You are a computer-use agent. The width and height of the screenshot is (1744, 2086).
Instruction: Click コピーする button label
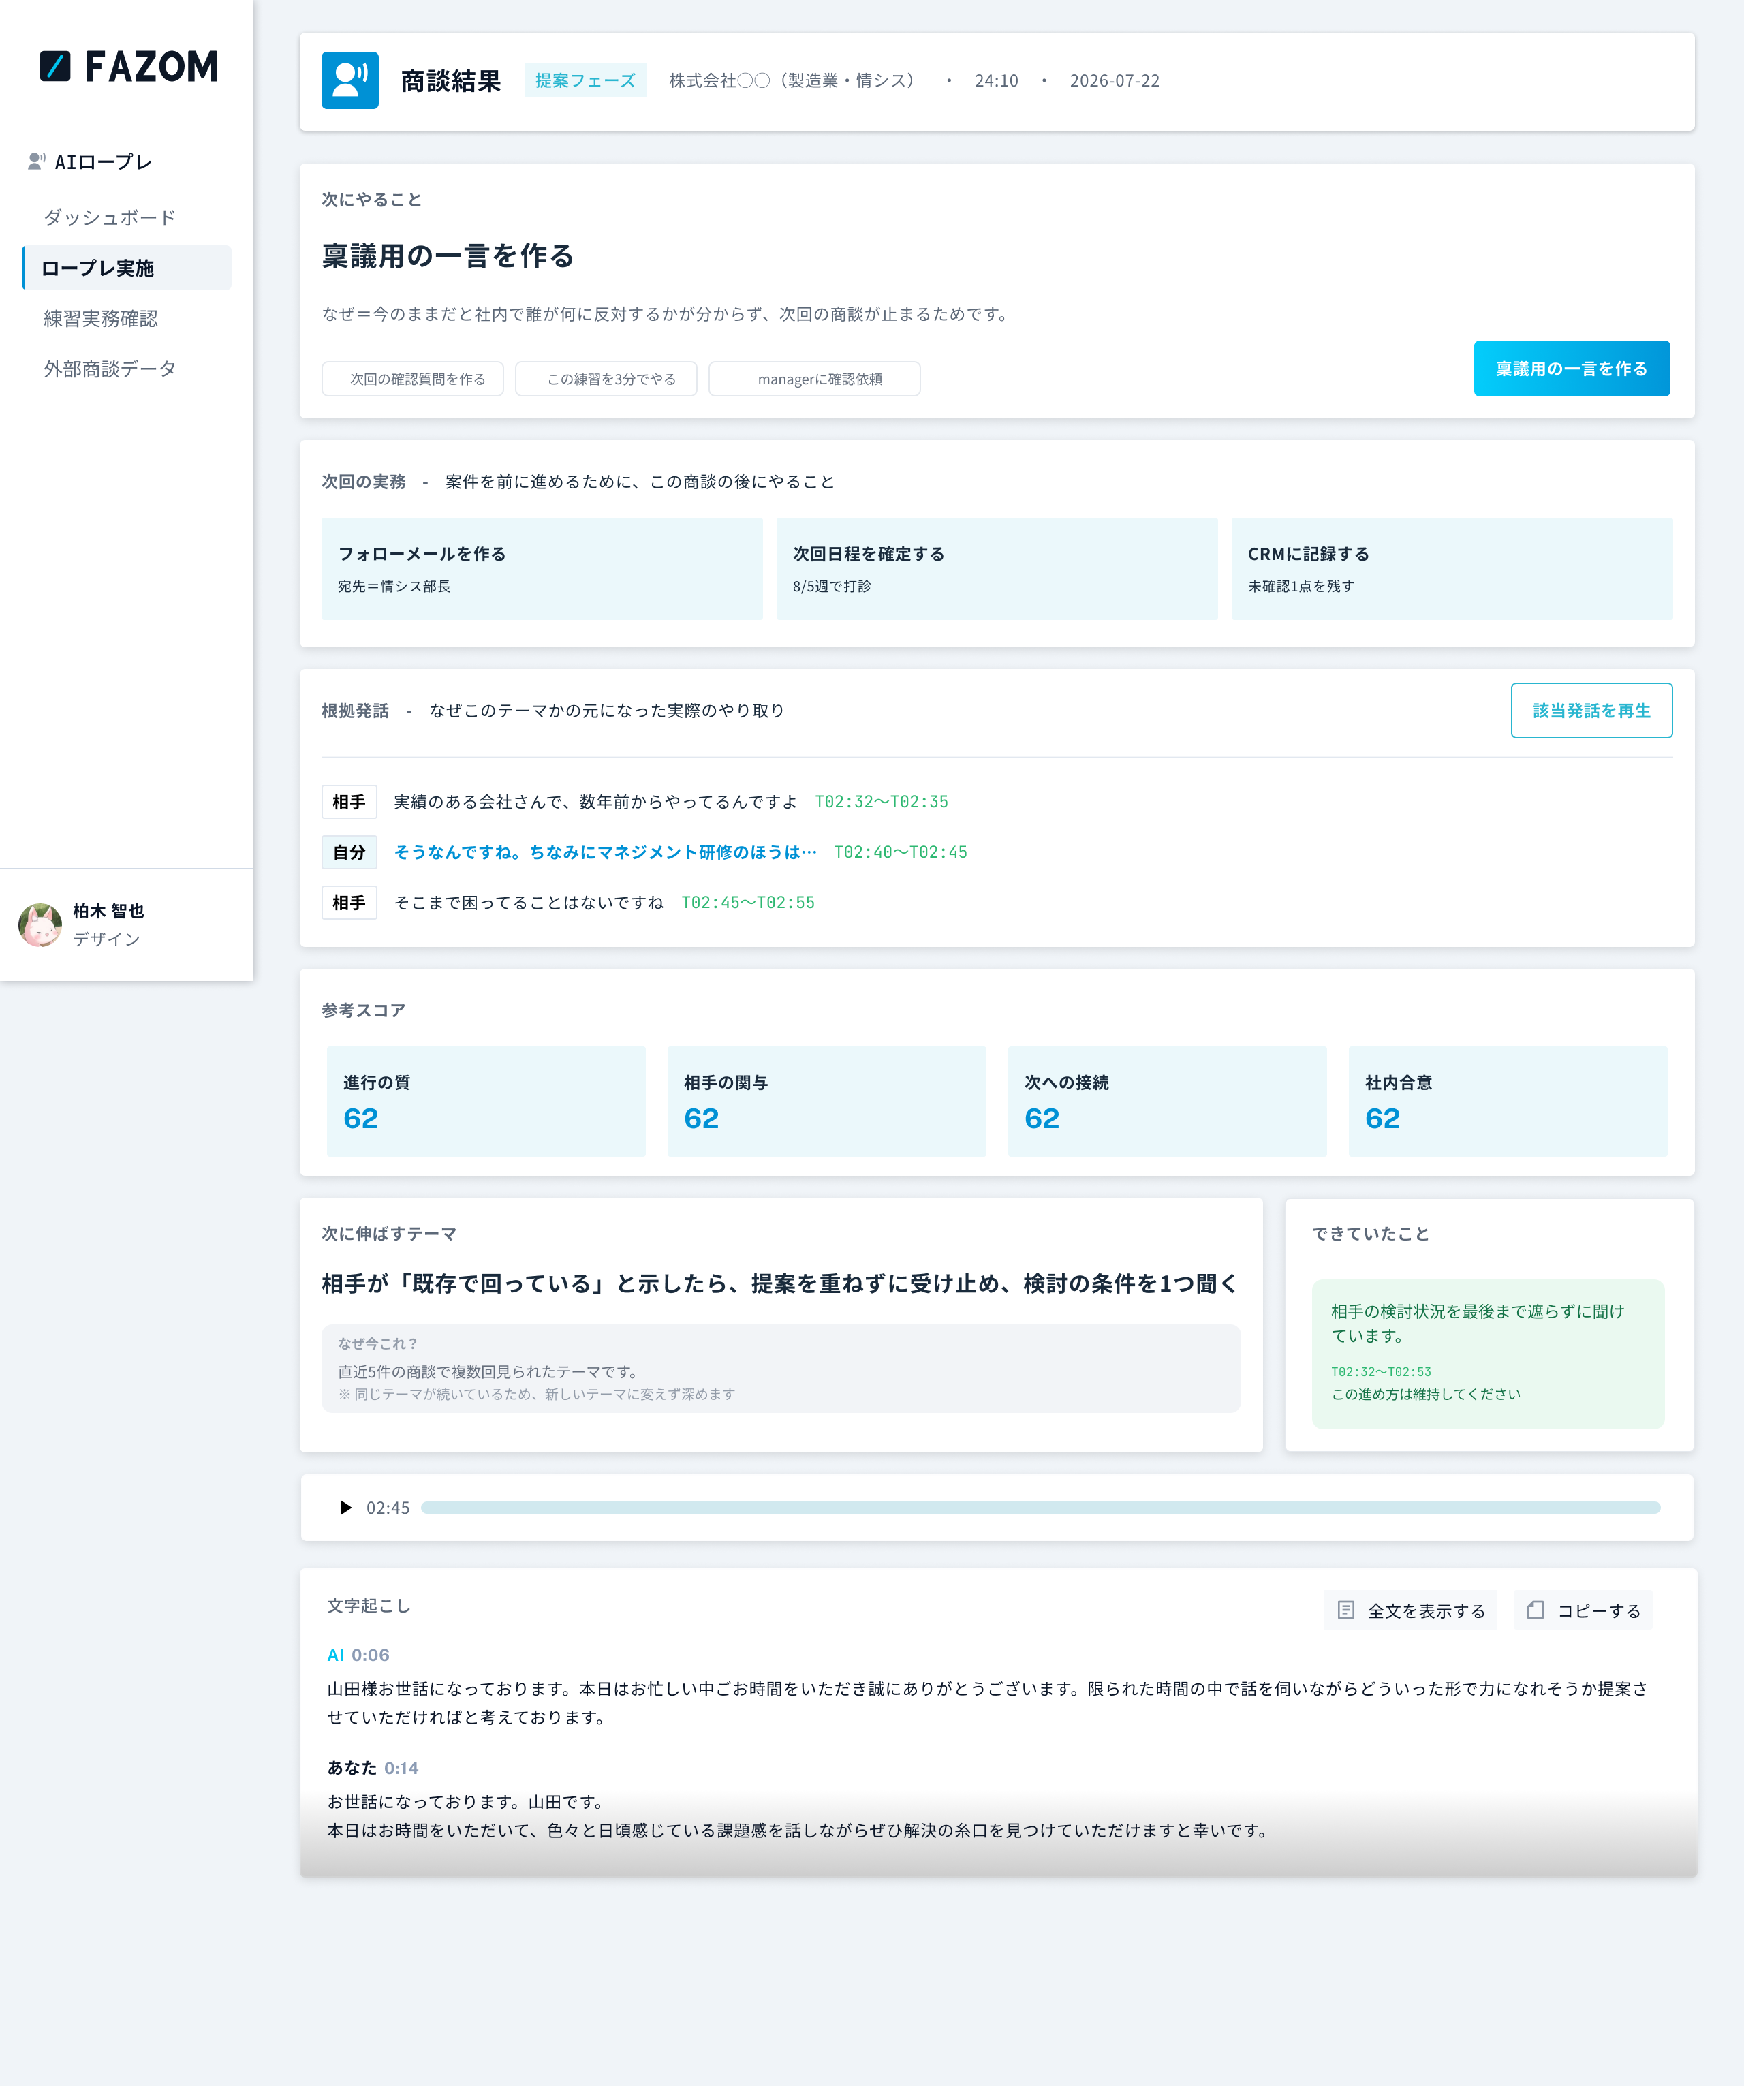[x=1598, y=1611]
